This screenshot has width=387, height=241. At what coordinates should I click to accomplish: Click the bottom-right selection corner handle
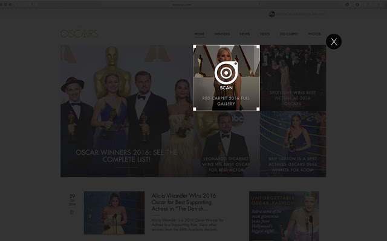click(258, 109)
